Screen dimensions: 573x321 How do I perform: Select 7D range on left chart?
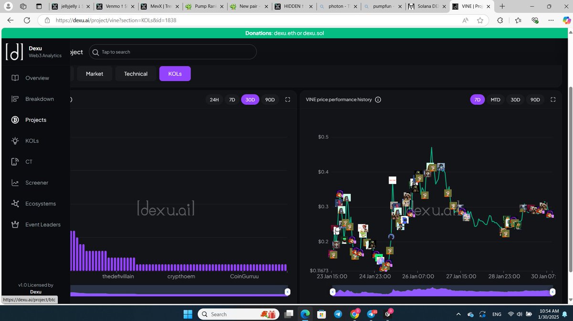pyautogui.click(x=232, y=100)
